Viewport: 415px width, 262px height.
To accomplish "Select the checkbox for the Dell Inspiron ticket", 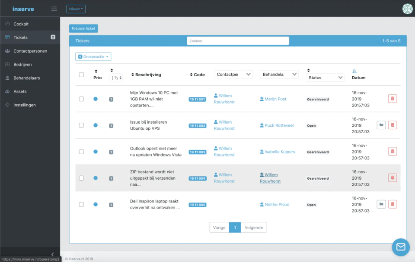I will [82, 205].
